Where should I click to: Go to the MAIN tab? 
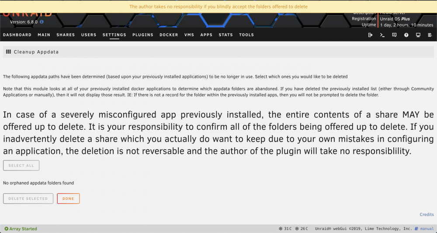pos(44,35)
